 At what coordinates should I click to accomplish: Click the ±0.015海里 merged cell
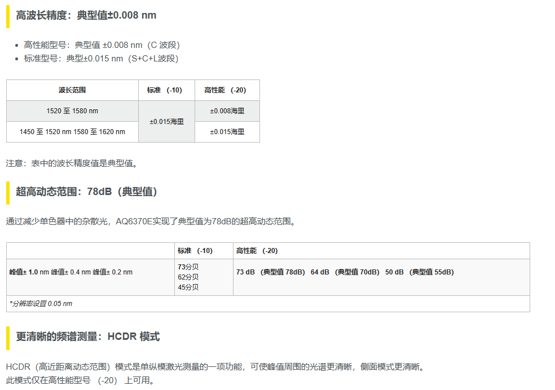[166, 121]
